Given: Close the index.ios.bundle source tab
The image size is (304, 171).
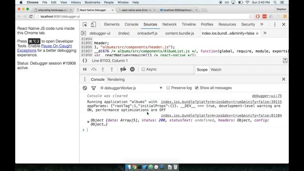Looking at the screenshot, I should pos(257,34).
